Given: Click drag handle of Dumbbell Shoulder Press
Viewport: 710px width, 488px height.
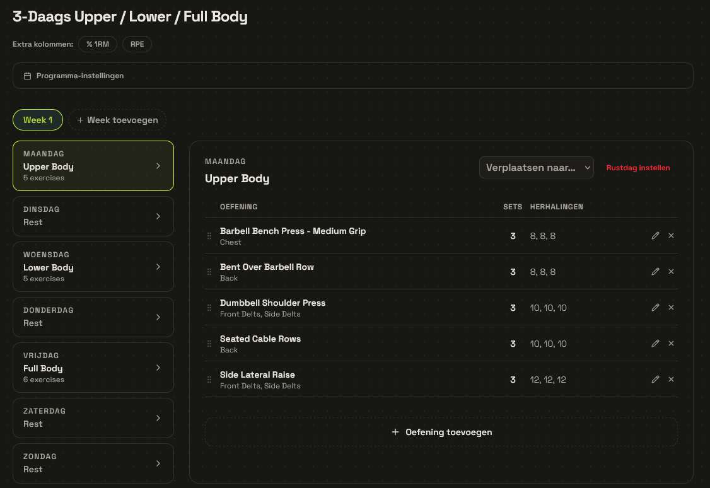Looking at the screenshot, I should 209,308.
